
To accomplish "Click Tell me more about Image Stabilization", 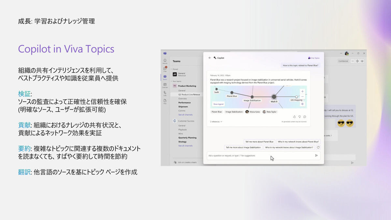I will [x=243, y=147].
